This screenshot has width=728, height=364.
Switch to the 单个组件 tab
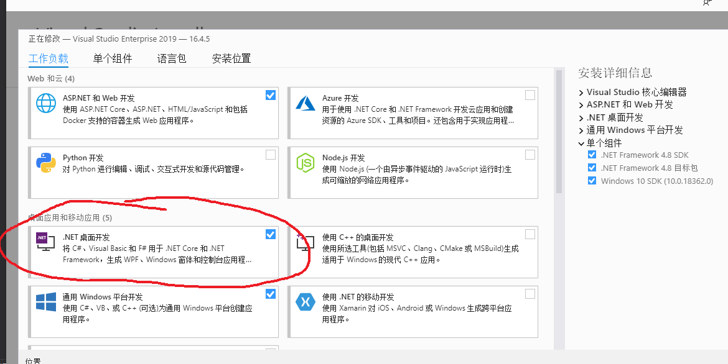point(113,58)
